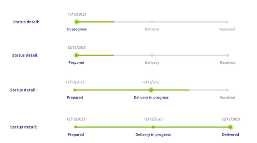Click the Delivery in progress dot in last row
Screen dimensions: 257x143
point(153,127)
